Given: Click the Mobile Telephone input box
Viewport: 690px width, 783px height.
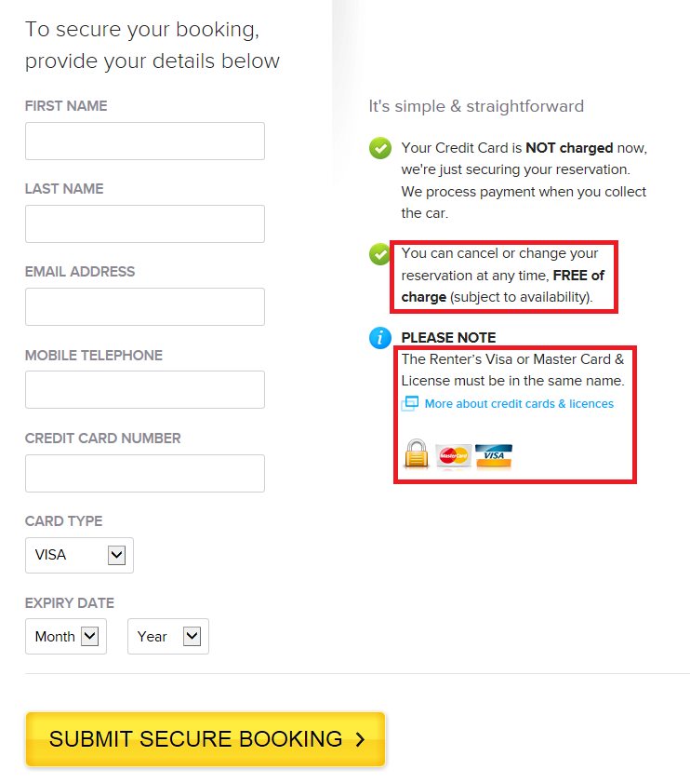Looking at the screenshot, I should [x=145, y=390].
